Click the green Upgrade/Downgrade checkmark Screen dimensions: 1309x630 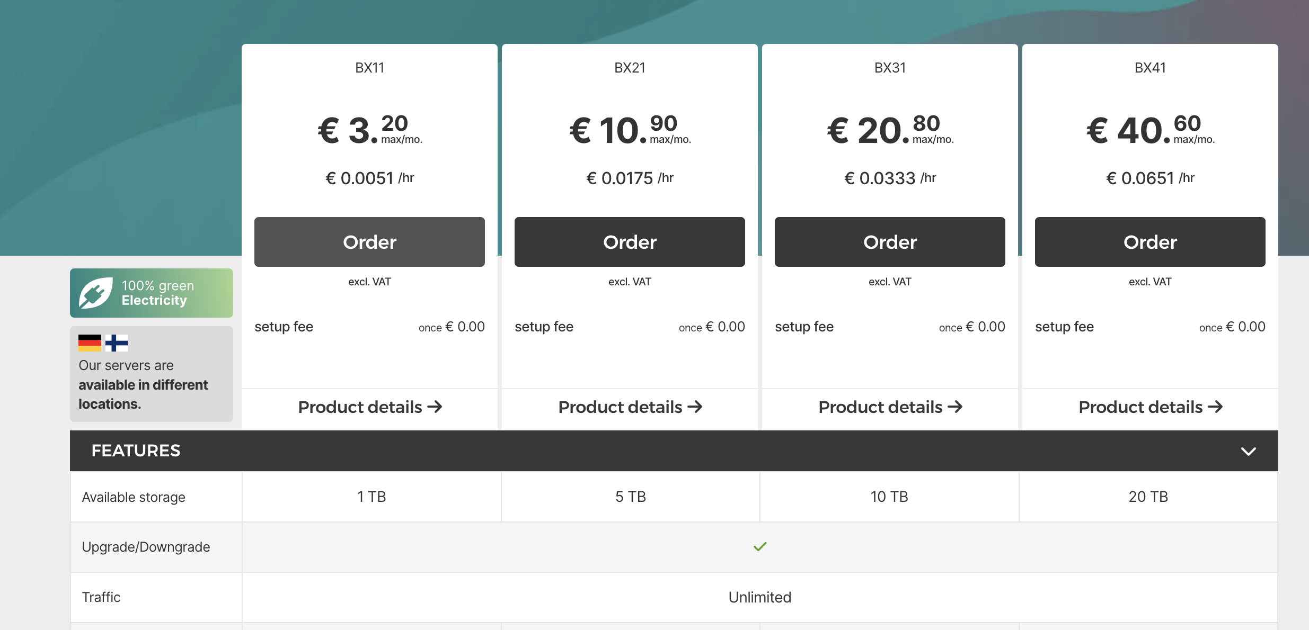coord(760,546)
